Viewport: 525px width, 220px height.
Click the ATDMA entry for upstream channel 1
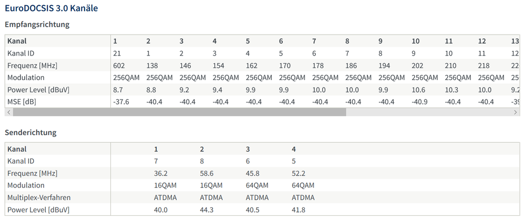click(x=164, y=197)
